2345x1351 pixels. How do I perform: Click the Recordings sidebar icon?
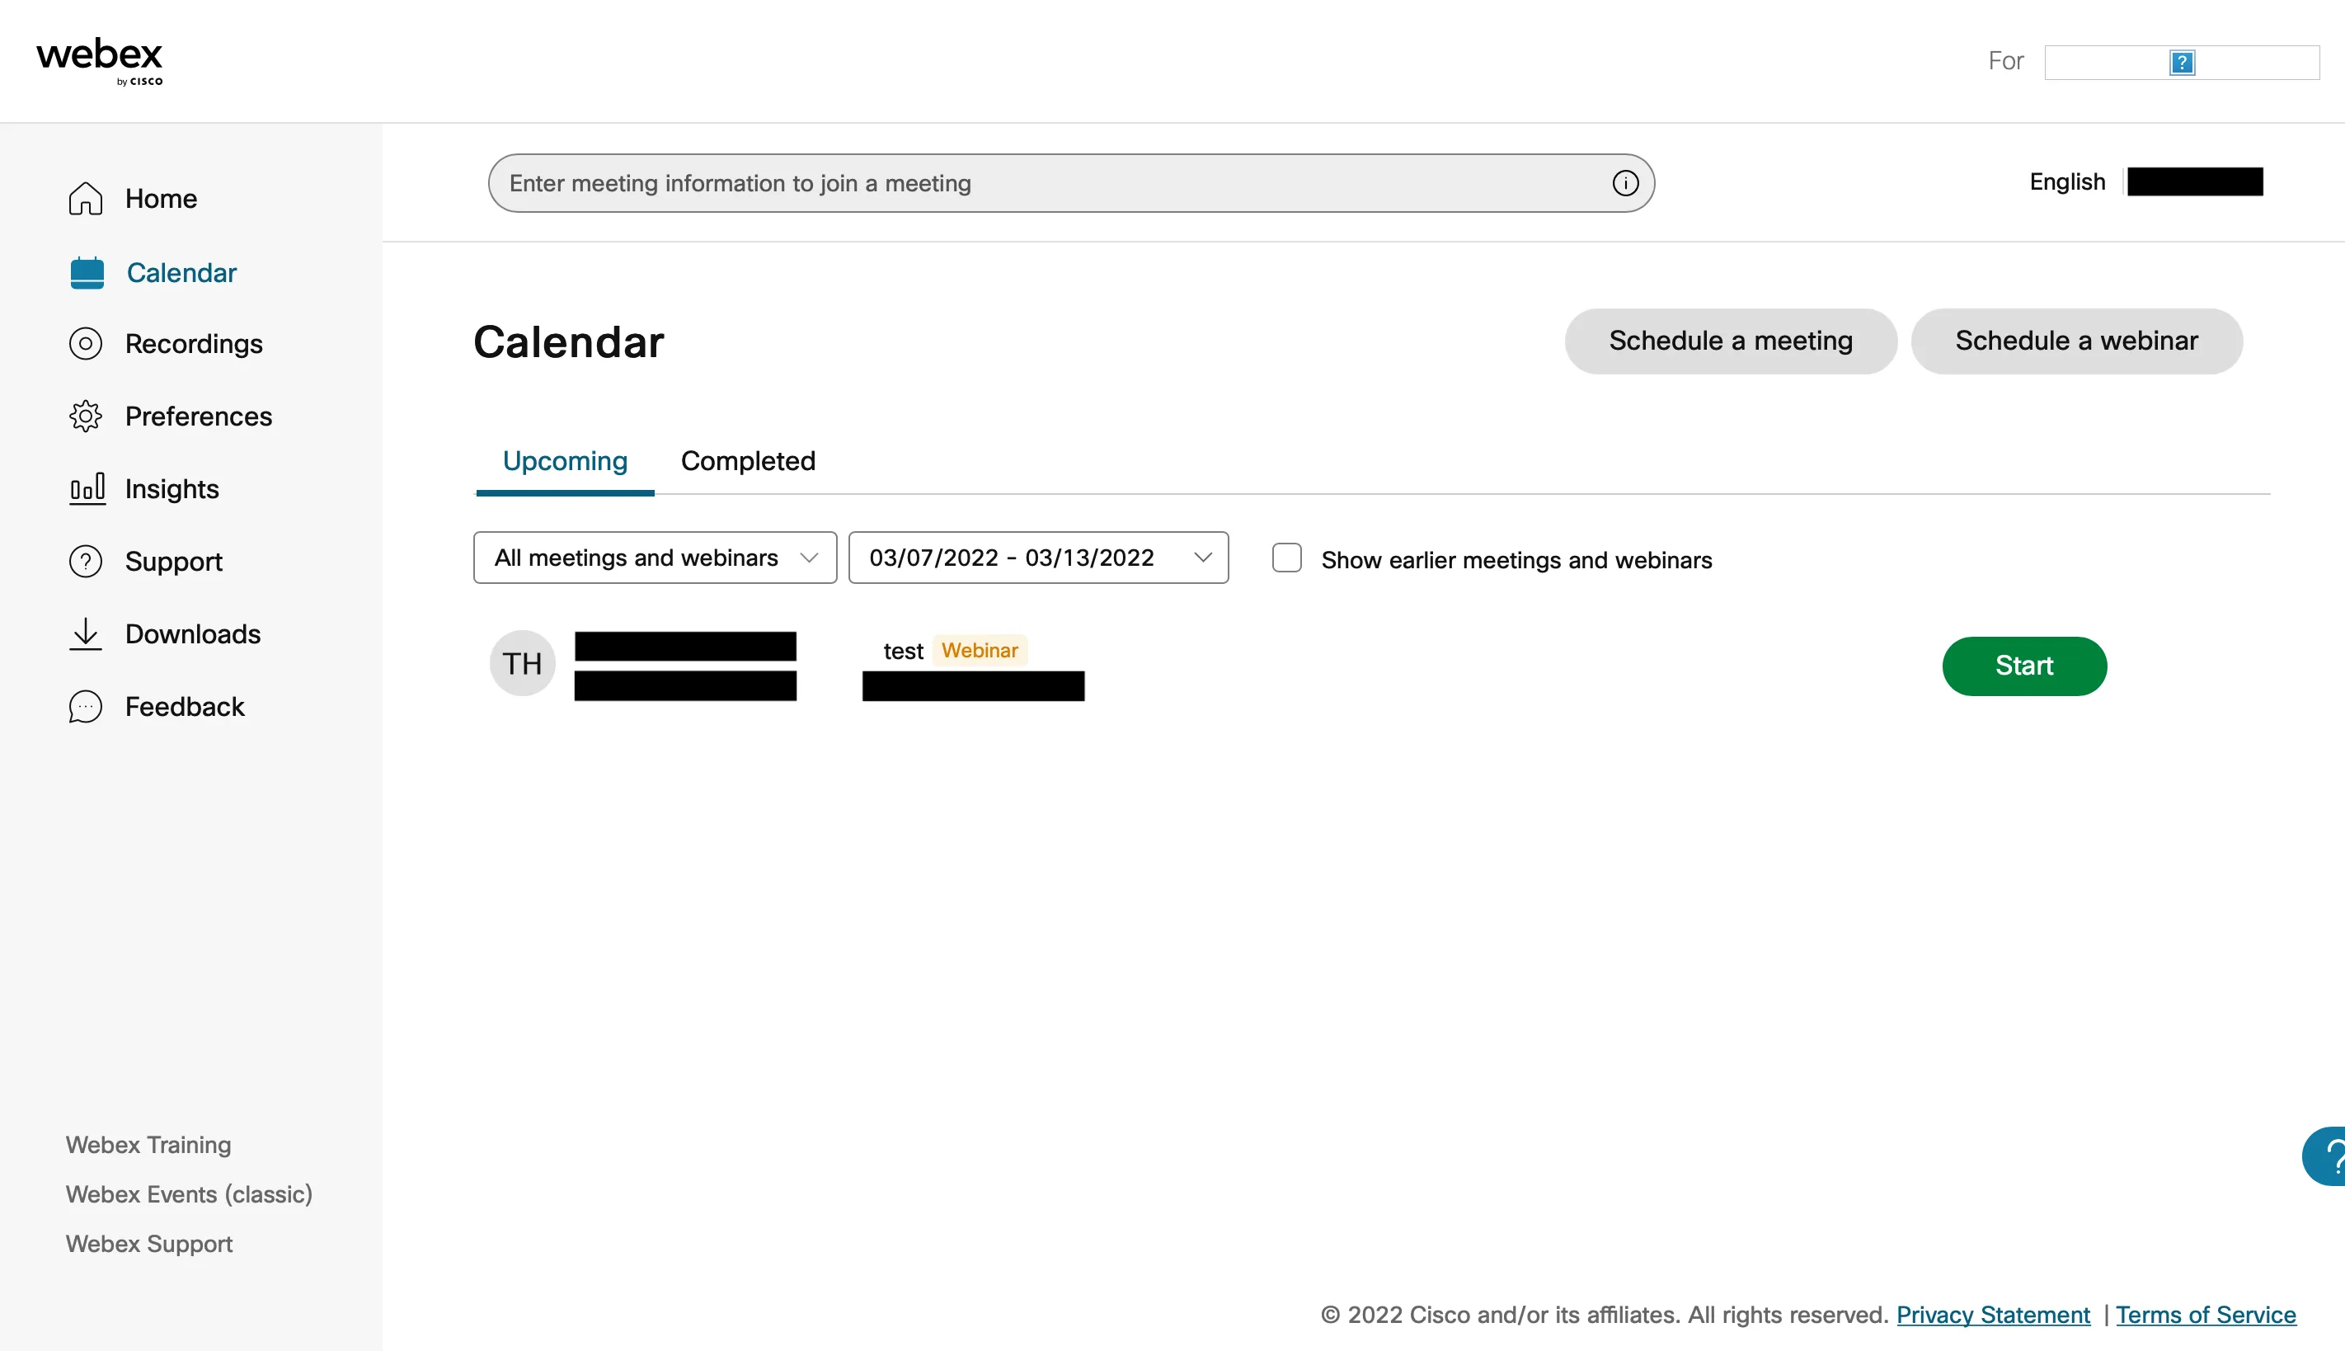tap(86, 343)
